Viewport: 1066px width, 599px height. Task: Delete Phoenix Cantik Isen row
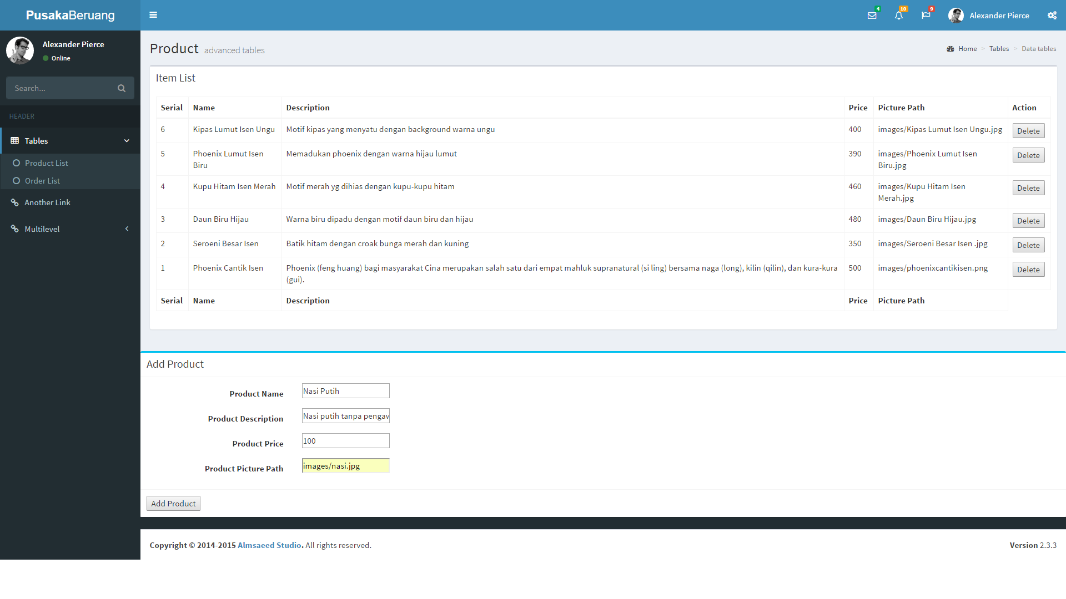(1028, 270)
